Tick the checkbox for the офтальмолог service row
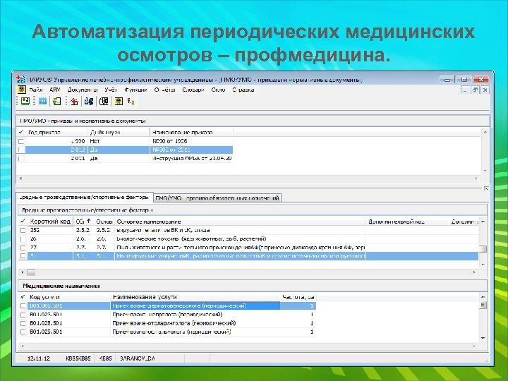508x381 pixels. pyautogui.click(x=23, y=332)
